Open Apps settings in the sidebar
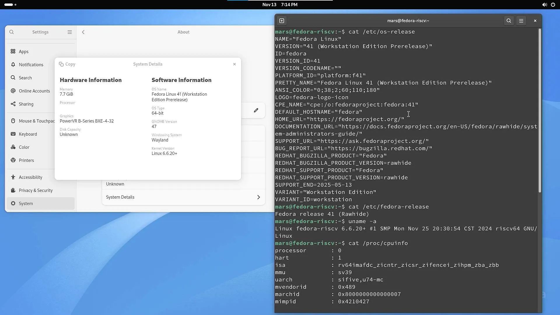This screenshot has width=560, height=315. (23, 51)
